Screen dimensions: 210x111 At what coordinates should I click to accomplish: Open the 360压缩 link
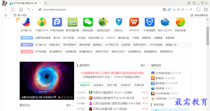(x=81, y=38)
